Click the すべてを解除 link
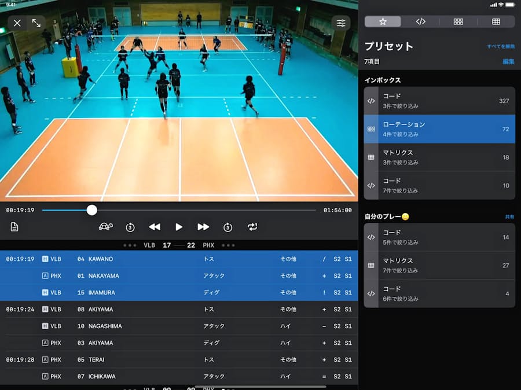 tap(501, 46)
